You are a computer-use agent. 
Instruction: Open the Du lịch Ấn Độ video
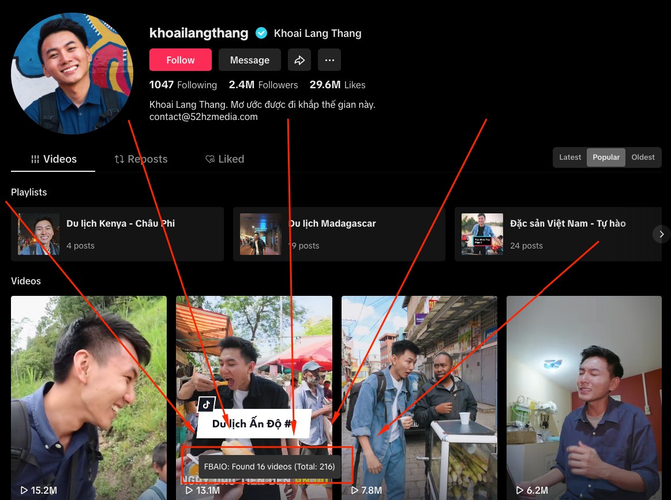(x=254, y=398)
